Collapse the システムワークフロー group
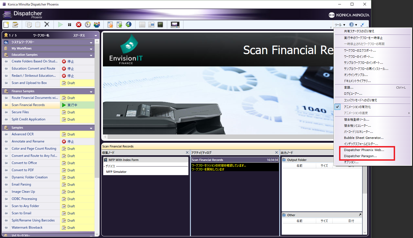413x238 pixels. 91,43
